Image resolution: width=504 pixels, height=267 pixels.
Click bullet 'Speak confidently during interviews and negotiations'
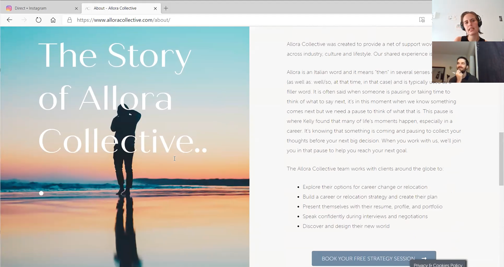tap(365, 216)
